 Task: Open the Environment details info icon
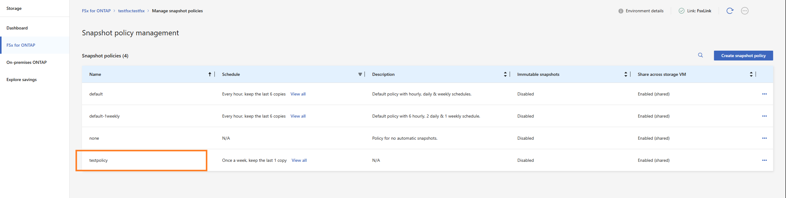coord(621,11)
